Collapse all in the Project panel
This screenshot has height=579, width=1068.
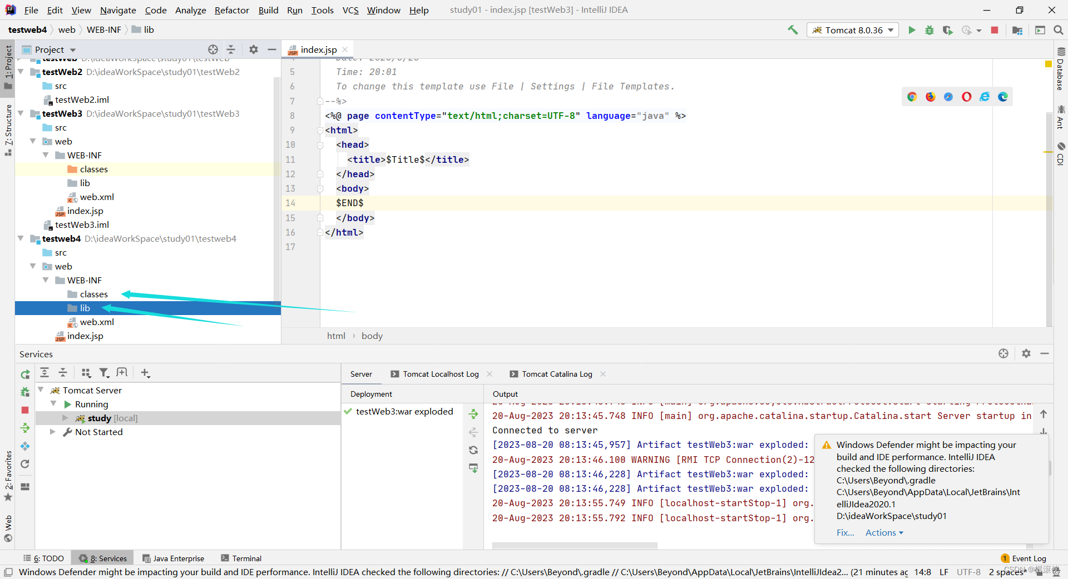pyautogui.click(x=231, y=49)
